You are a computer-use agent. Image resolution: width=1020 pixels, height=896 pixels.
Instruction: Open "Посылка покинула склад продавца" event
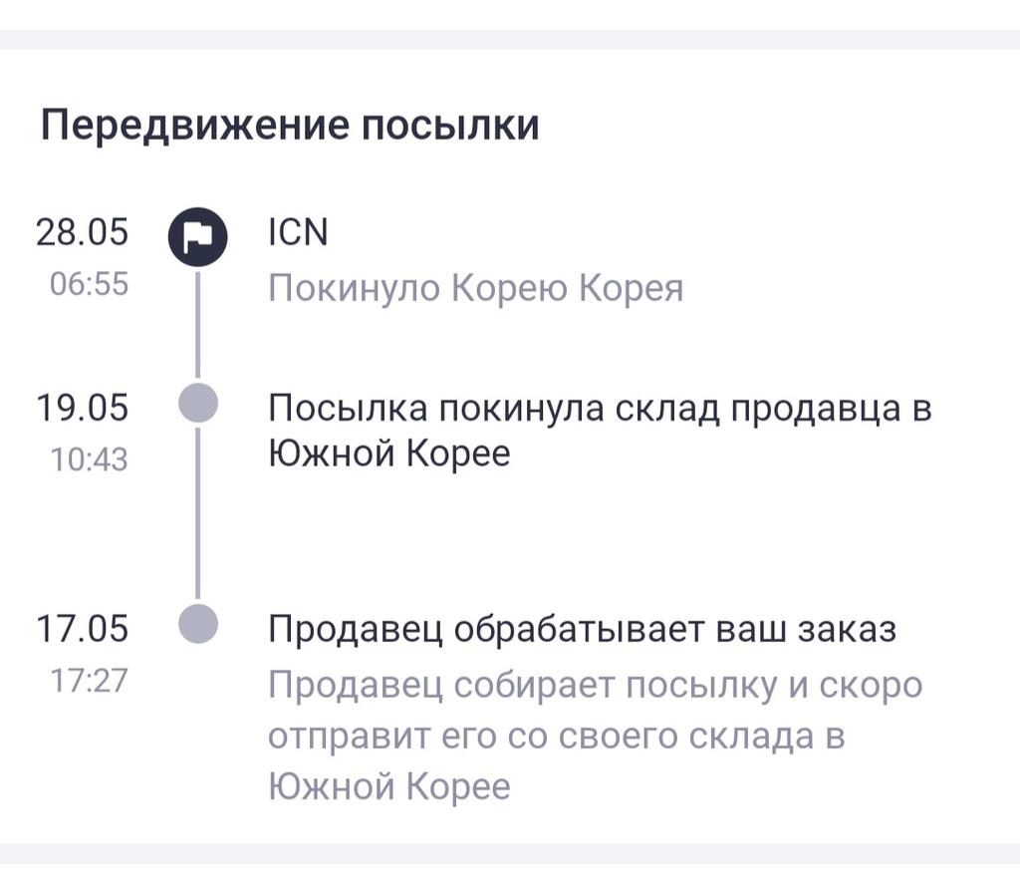pos(600,431)
